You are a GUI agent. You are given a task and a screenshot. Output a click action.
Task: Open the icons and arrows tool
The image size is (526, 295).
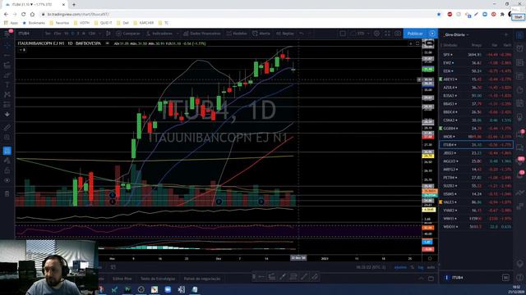(x=7, y=115)
